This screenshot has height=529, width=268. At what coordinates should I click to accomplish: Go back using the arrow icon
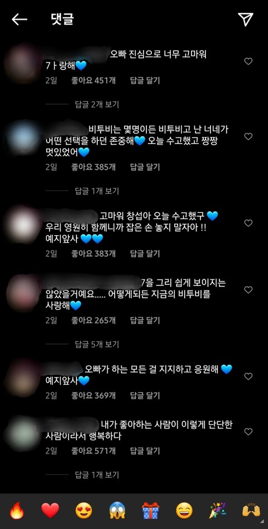[20, 20]
